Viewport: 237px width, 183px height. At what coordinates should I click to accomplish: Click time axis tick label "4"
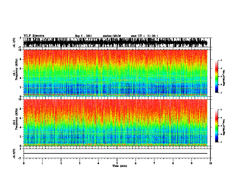[x=98, y=163]
